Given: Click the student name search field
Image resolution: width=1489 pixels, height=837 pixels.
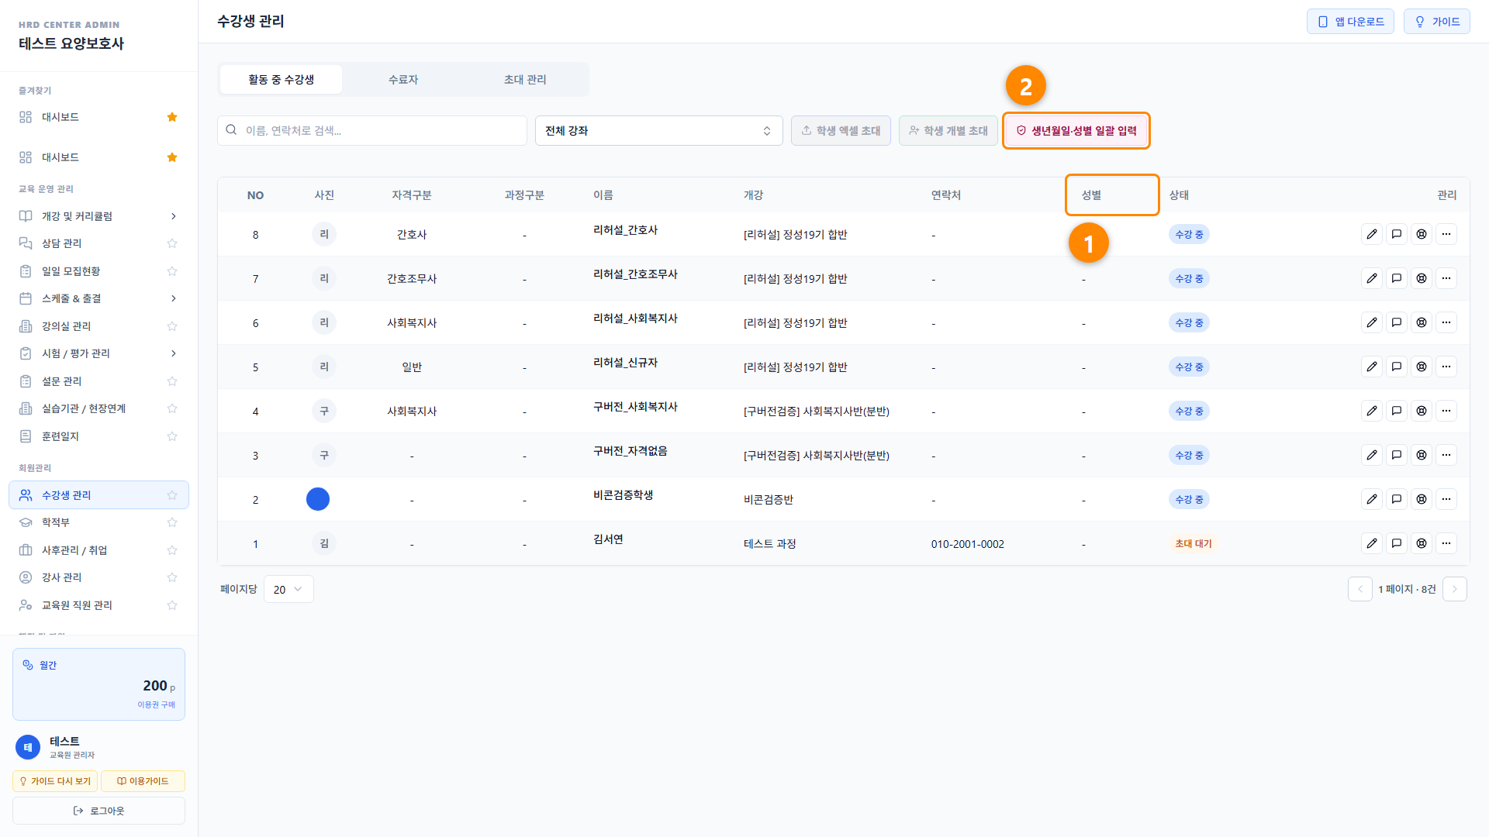Looking at the screenshot, I should click(x=372, y=130).
